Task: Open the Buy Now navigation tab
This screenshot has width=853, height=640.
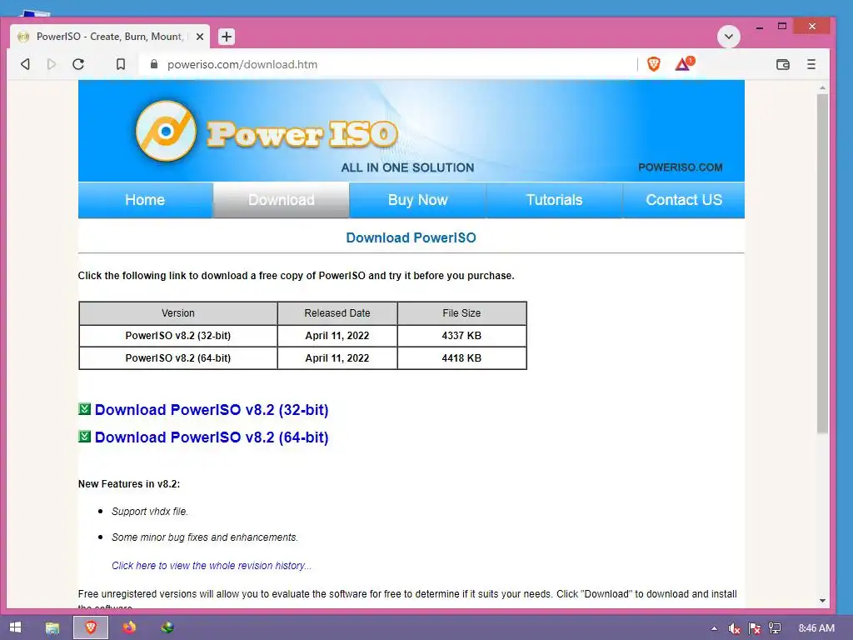Action: click(x=418, y=200)
